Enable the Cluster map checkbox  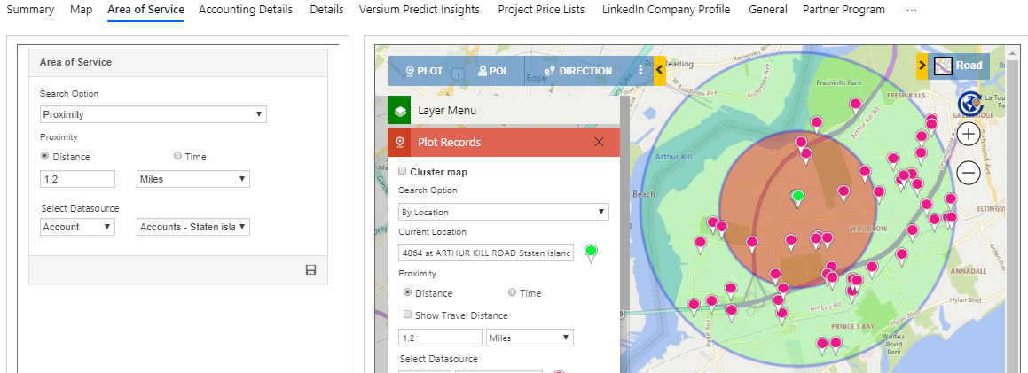click(x=403, y=172)
